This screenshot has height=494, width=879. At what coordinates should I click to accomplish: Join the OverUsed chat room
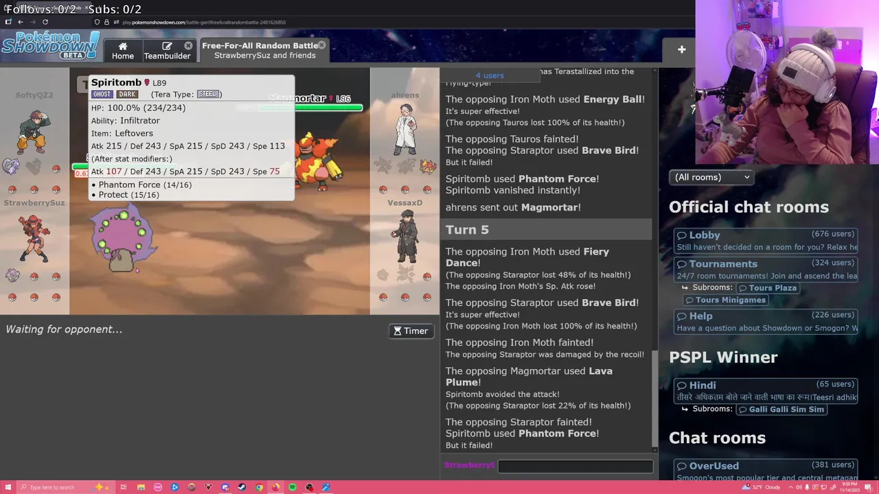click(766, 471)
